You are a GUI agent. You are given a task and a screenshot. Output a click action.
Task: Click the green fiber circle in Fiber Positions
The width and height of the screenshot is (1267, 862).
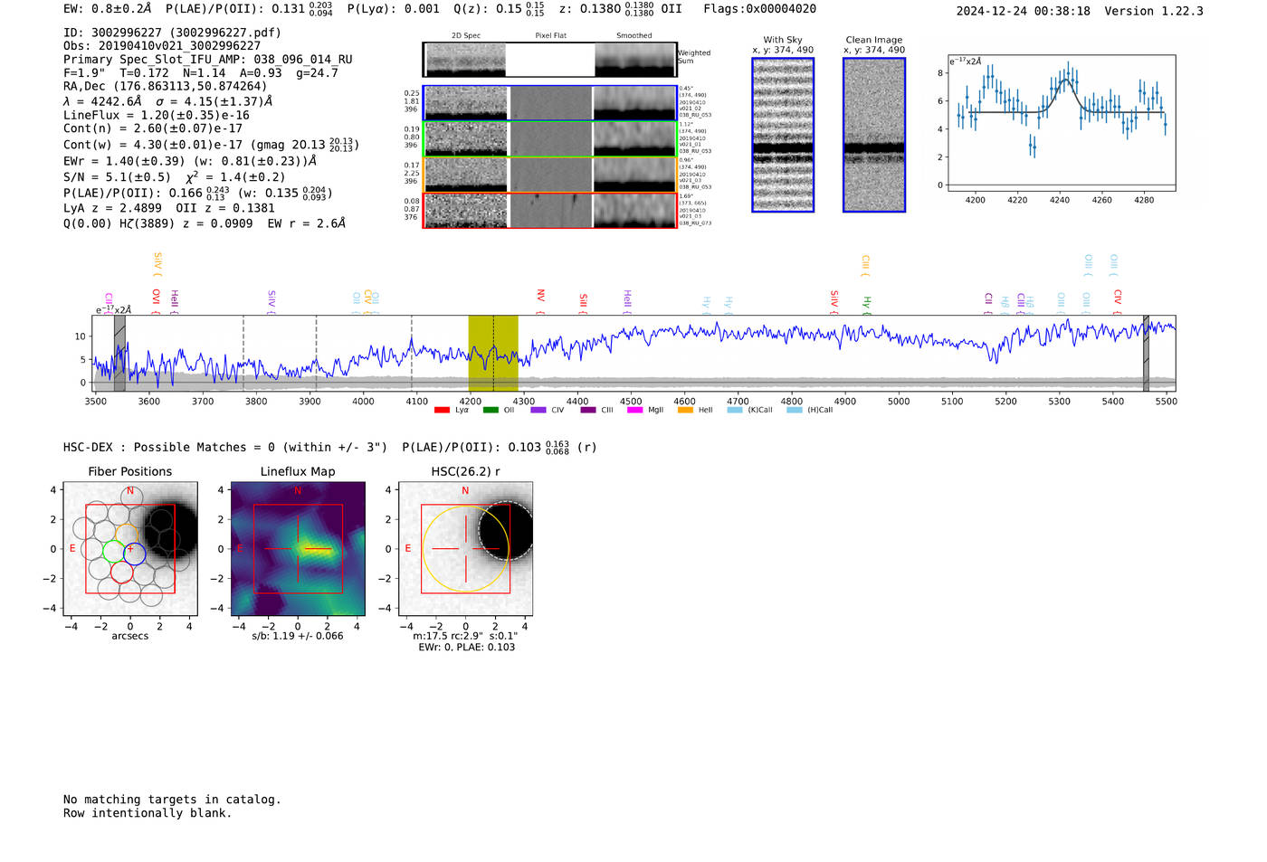click(x=114, y=551)
